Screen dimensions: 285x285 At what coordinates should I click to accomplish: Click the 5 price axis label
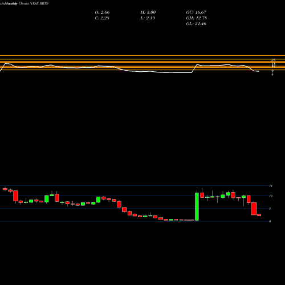tap(270, 209)
